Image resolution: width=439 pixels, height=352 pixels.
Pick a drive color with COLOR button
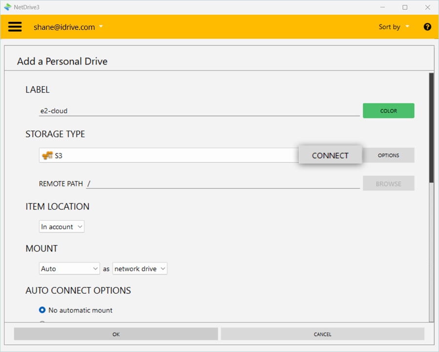pyautogui.click(x=388, y=111)
